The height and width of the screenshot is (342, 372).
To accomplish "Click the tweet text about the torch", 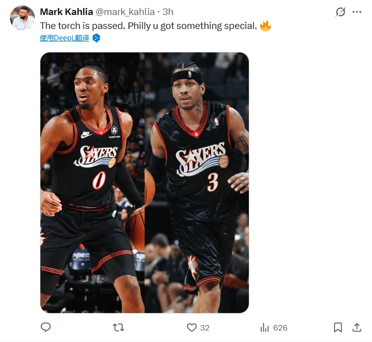I will pos(148,25).
